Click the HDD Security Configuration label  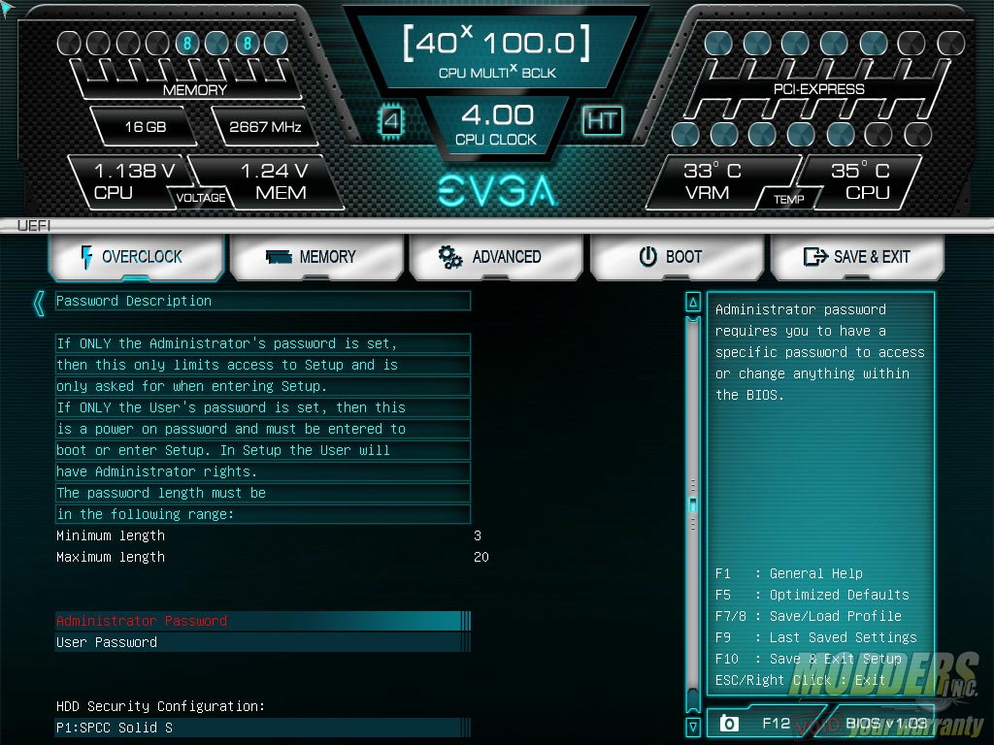pos(160,706)
